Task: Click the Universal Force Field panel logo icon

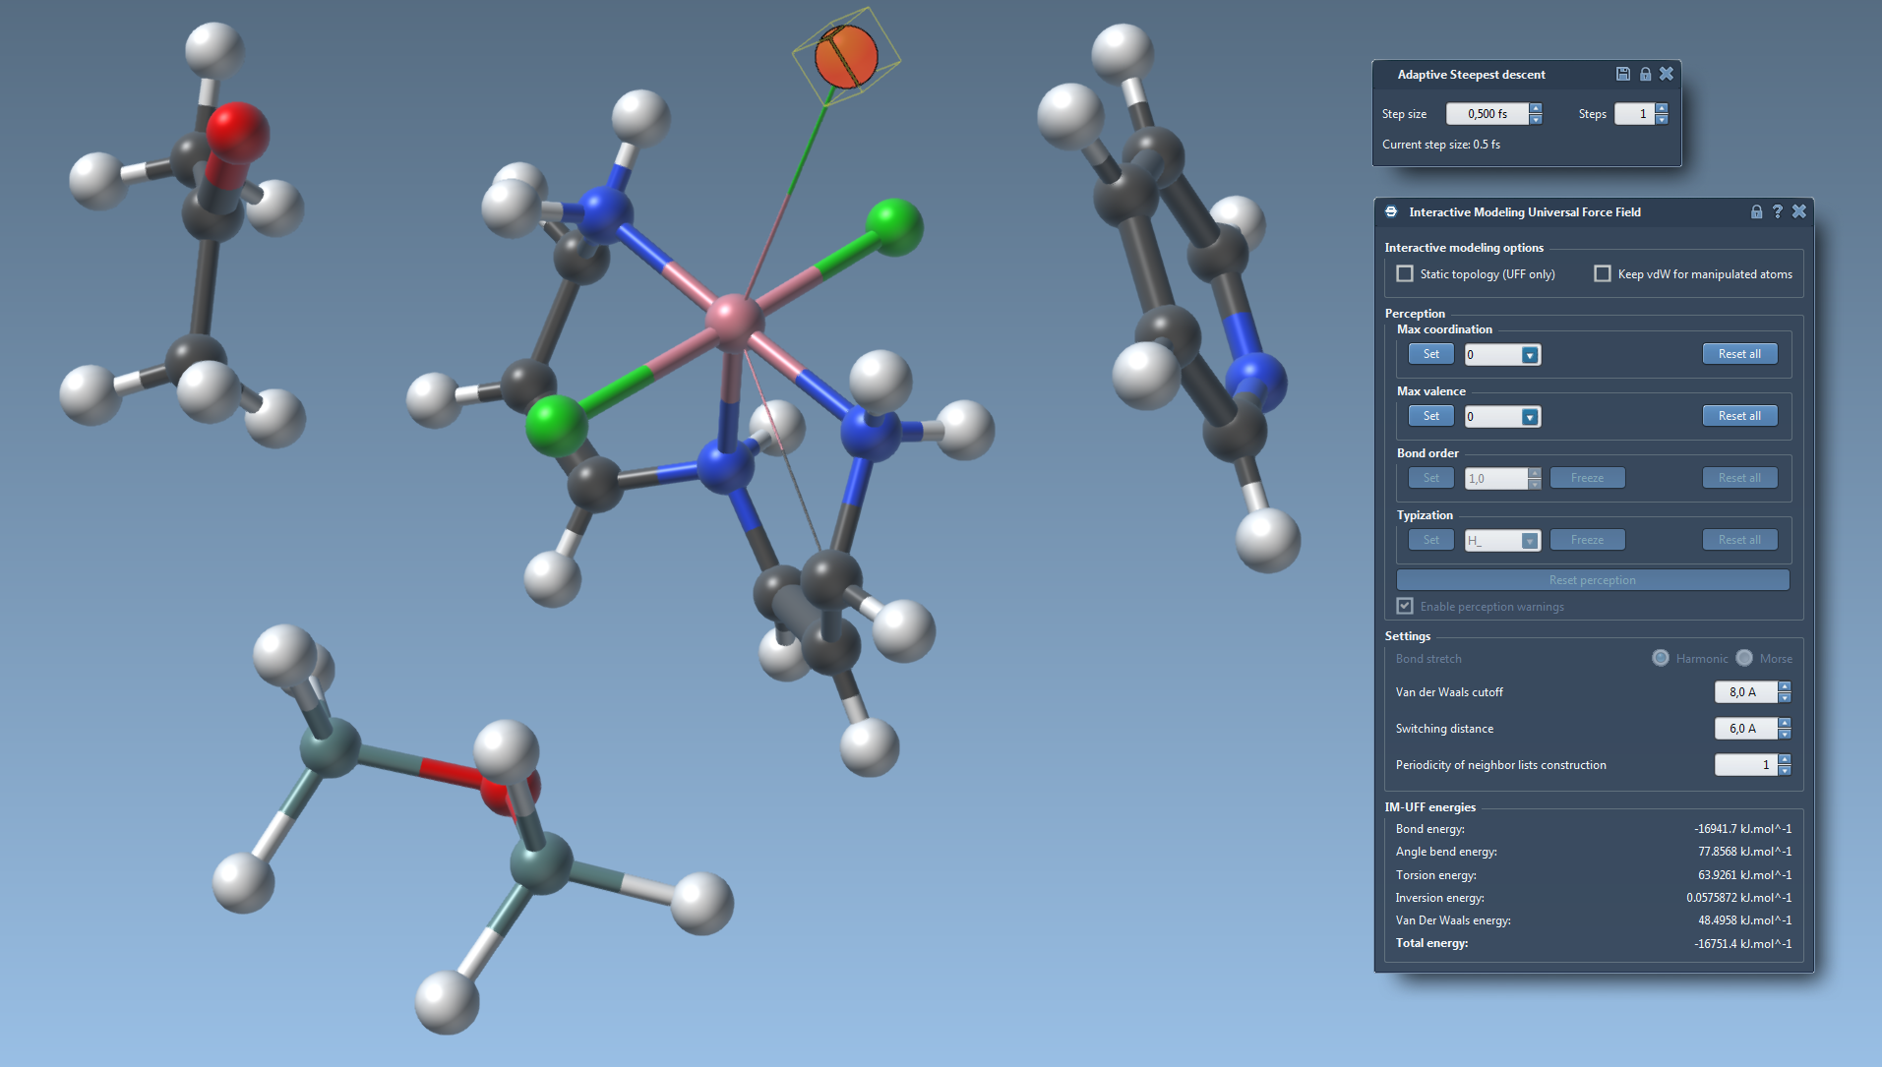Action: click(x=1391, y=211)
